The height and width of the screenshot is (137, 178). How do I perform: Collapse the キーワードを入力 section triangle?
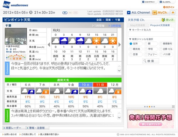click(130, 30)
